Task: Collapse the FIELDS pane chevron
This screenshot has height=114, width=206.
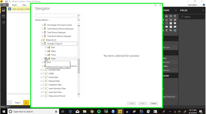Action: [203, 10]
